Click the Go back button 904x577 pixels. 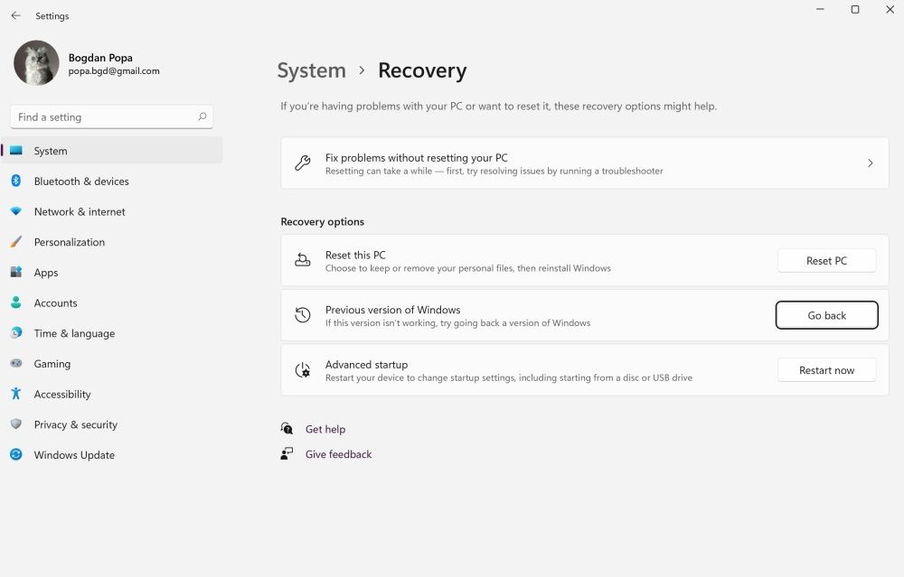pyautogui.click(x=827, y=315)
